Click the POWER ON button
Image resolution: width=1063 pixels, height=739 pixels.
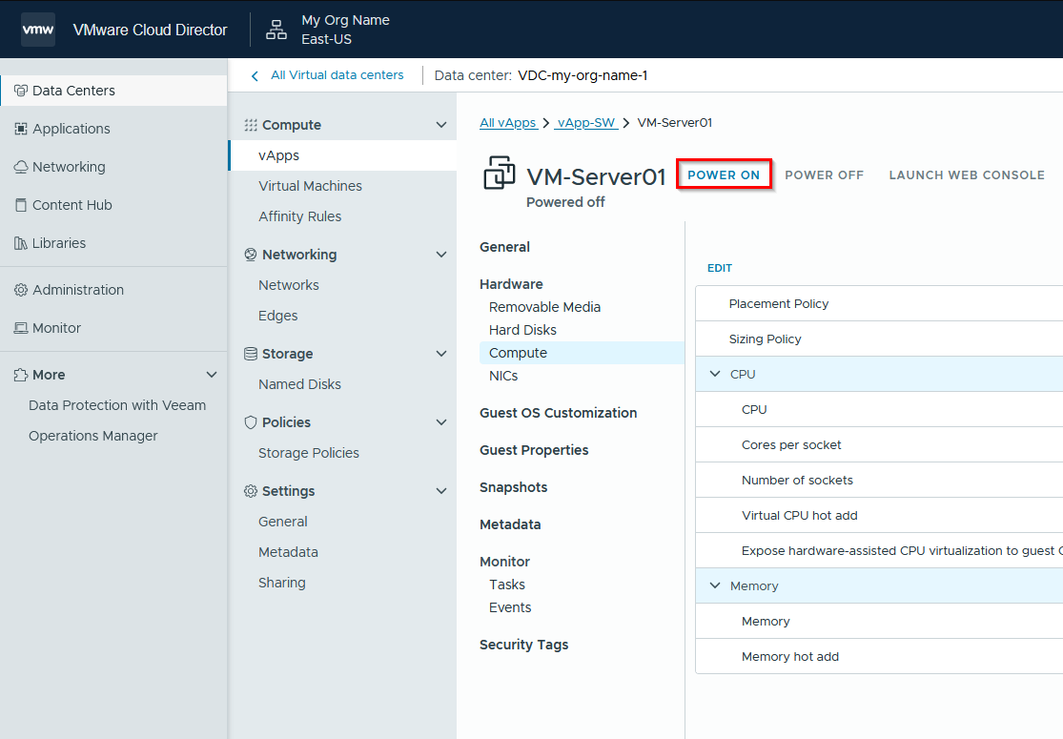point(724,174)
